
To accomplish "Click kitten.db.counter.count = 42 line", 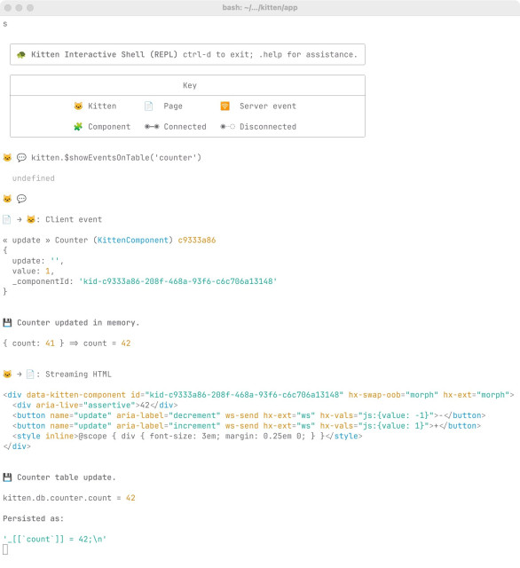I will 69,498.
